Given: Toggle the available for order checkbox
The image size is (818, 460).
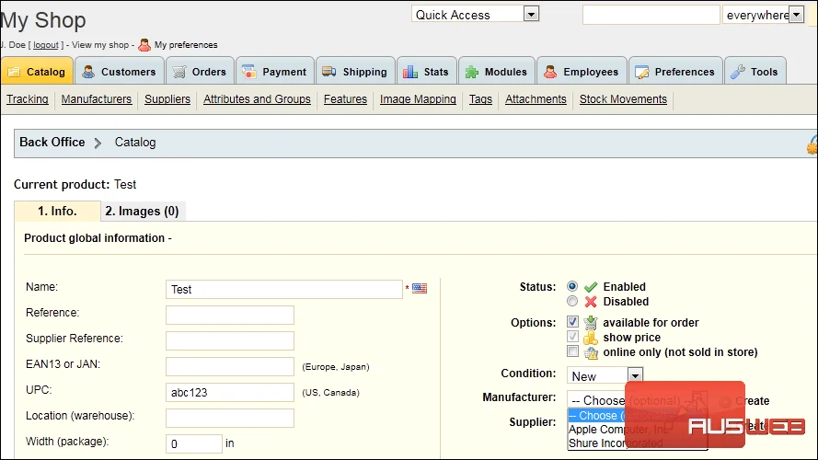Looking at the screenshot, I should coord(572,321).
